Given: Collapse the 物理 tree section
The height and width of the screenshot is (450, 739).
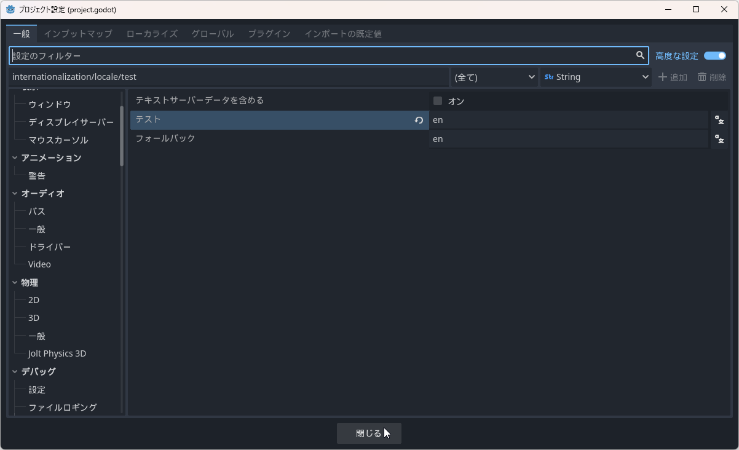Looking at the screenshot, I should pos(15,283).
